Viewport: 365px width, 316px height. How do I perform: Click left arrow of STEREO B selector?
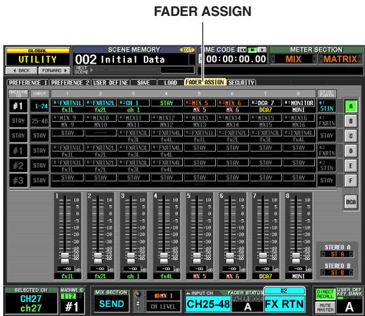(323, 273)
